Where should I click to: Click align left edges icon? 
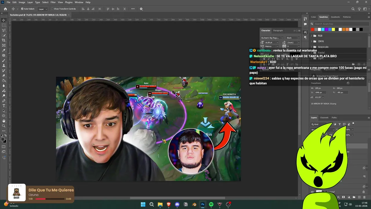(83, 9)
